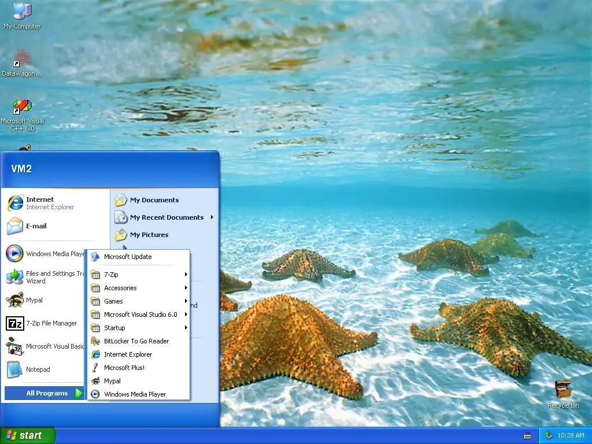The image size is (592, 444).
Task: Click the VM2 user name header
Action: [21, 169]
